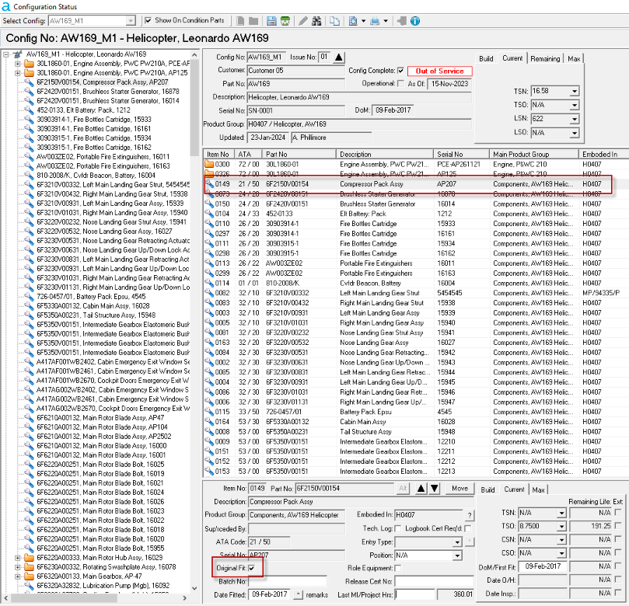The width and height of the screenshot is (629, 606).
Task: Open the Select Config dropdown
Action: tap(130, 21)
